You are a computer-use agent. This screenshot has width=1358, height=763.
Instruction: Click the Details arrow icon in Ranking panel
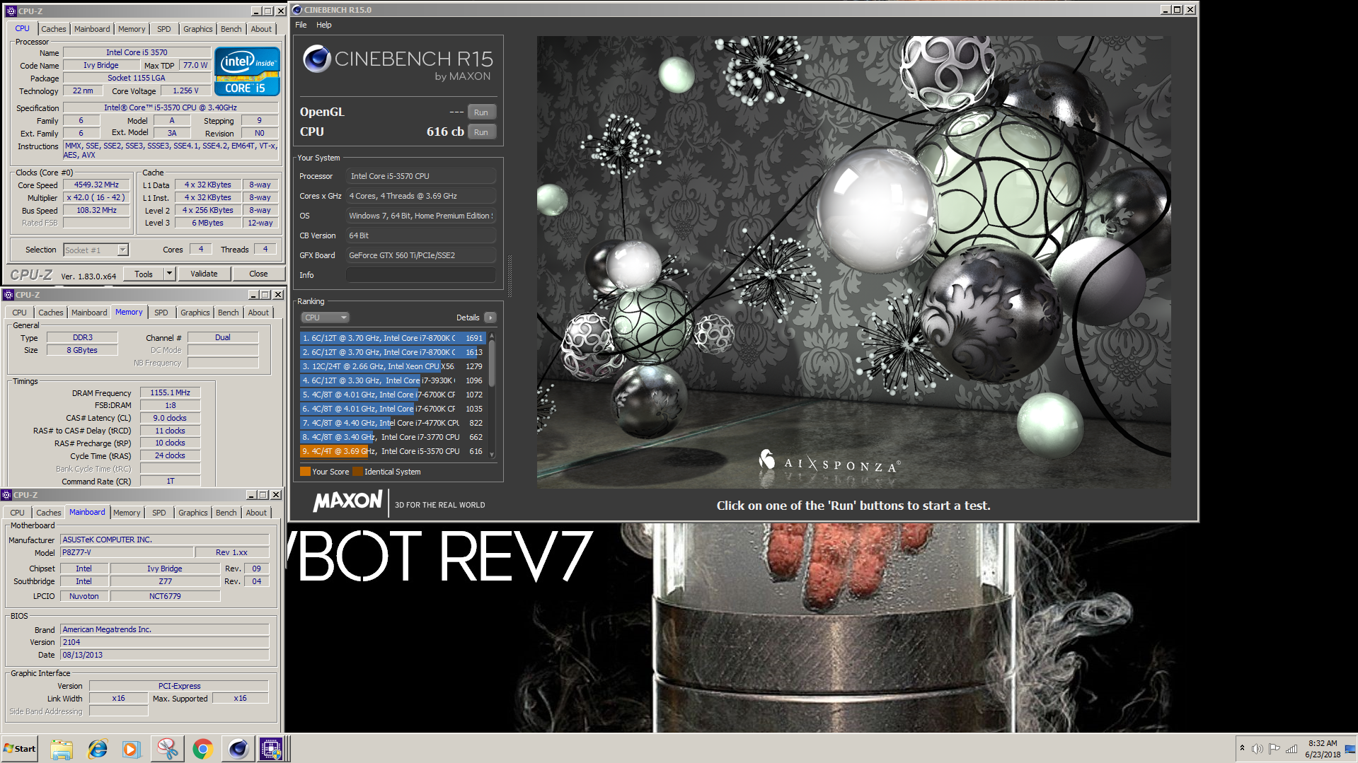pyautogui.click(x=490, y=318)
